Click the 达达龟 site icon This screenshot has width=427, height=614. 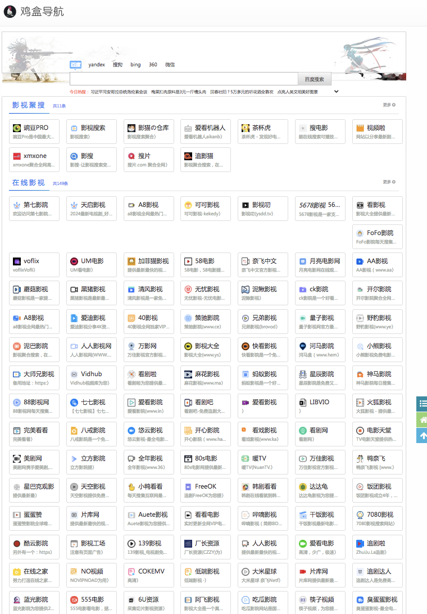302,487
